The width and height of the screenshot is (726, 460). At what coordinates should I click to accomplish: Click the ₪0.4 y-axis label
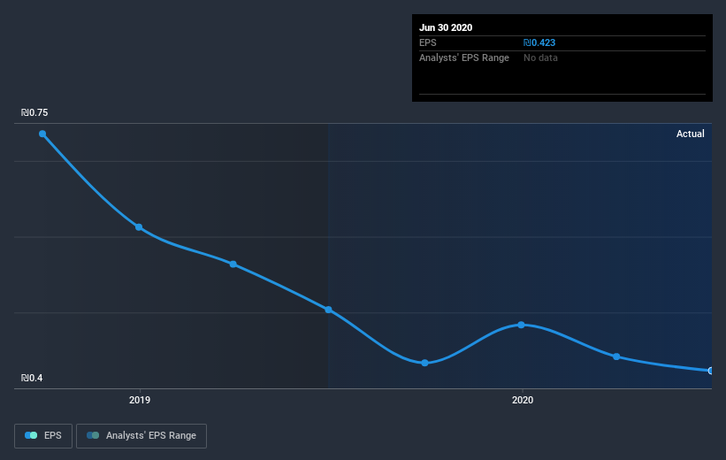pyautogui.click(x=32, y=378)
